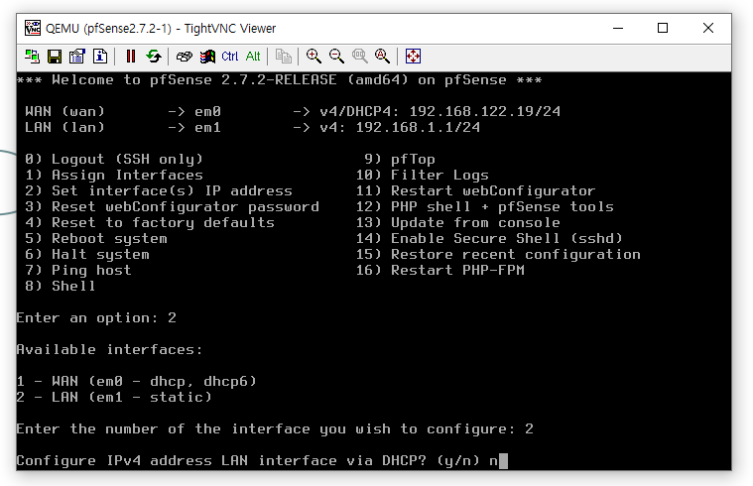Click the '11) Restart webConfigurator' option

(475, 190)
